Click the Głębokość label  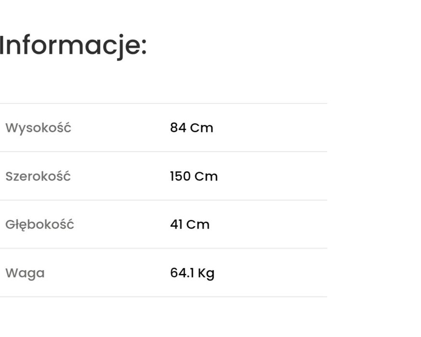(39, 225)
